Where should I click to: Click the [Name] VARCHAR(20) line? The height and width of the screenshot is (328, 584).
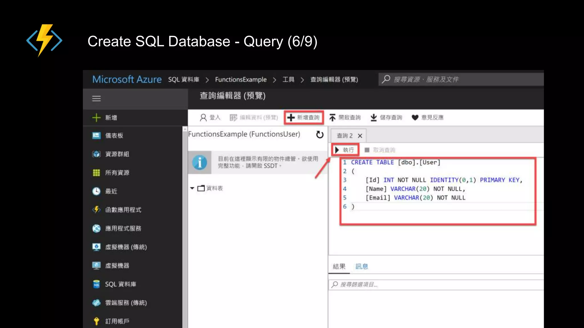click(x=415, y=189)
